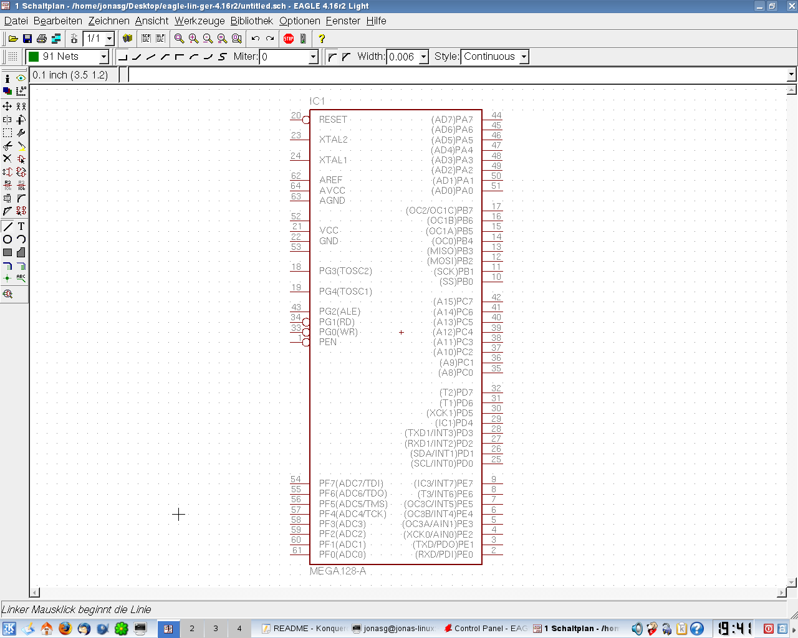Open the 91 Nets layer dropdown
The height and width of the screenshot is (638, 798).
point(103,57)
